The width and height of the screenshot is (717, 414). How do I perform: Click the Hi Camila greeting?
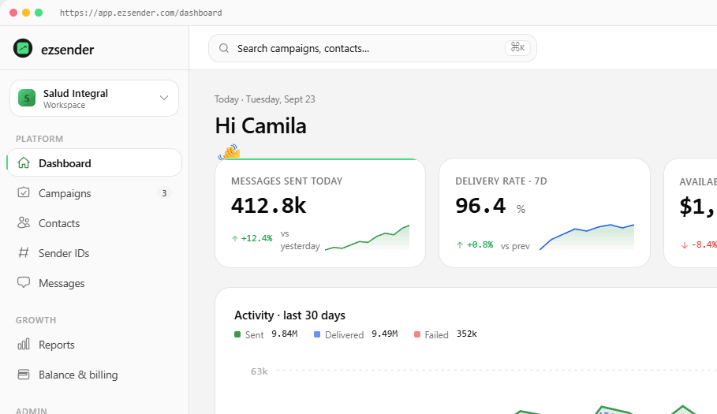point(260,126)
